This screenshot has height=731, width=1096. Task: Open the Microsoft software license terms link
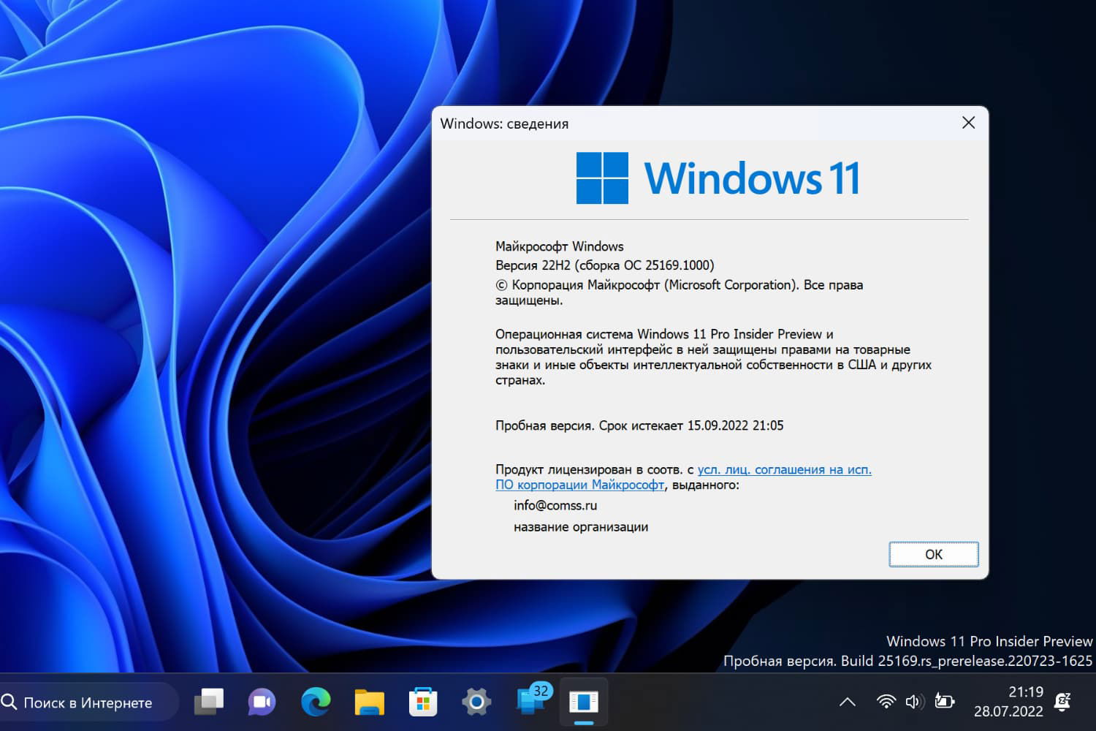683,477
